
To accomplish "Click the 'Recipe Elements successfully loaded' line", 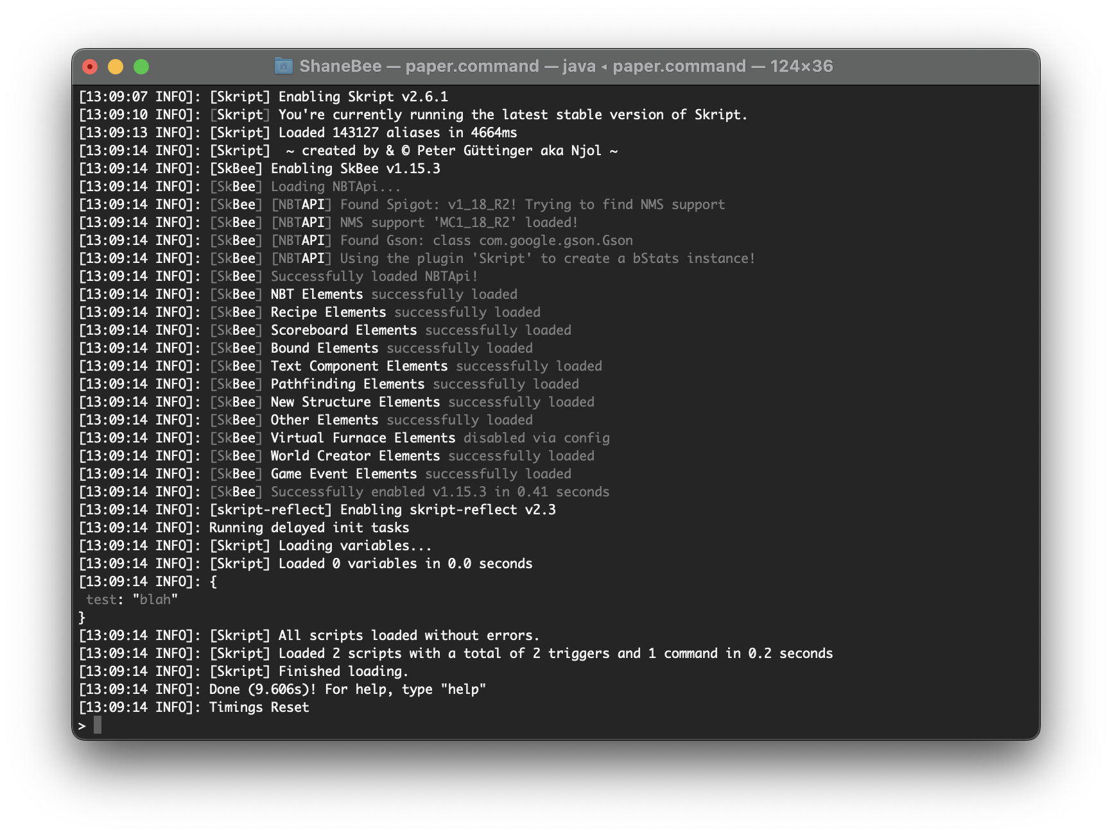I will (x=309, y=312).
